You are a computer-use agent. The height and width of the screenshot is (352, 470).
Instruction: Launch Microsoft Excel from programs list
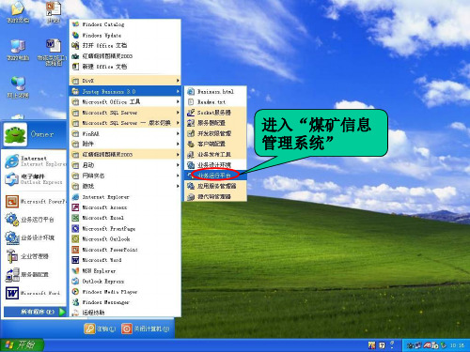[x=125, y=218]
